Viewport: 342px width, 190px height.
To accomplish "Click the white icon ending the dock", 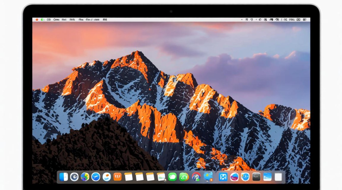I will click(278, 177).
